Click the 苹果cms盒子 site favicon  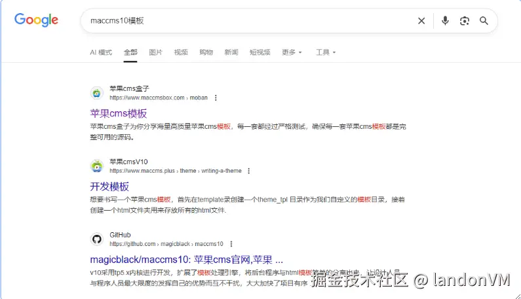pos(97,94)
